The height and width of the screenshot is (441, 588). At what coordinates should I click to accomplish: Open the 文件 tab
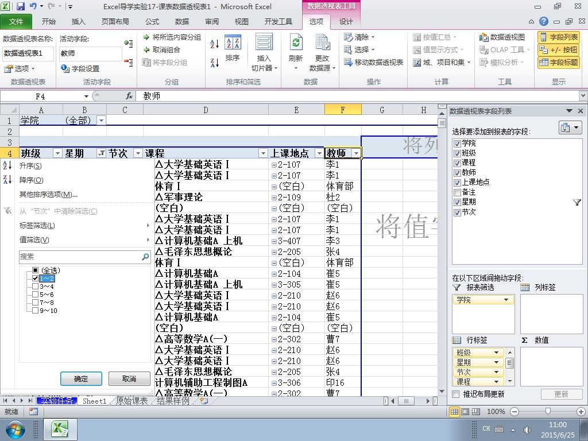pos(16,21)
